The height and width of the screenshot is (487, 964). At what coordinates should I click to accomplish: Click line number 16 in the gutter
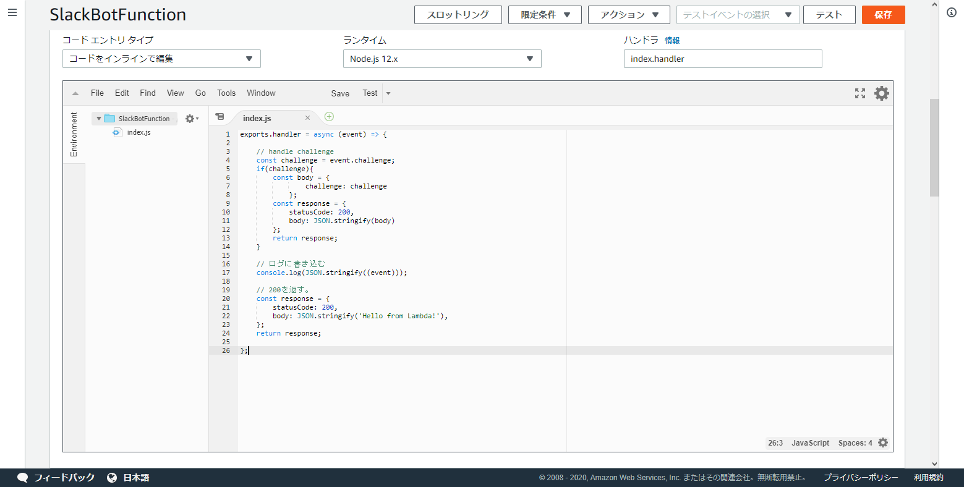coord(226,264)
